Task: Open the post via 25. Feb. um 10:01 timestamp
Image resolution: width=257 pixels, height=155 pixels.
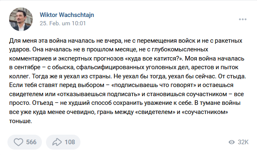Action: coord(63,23)
